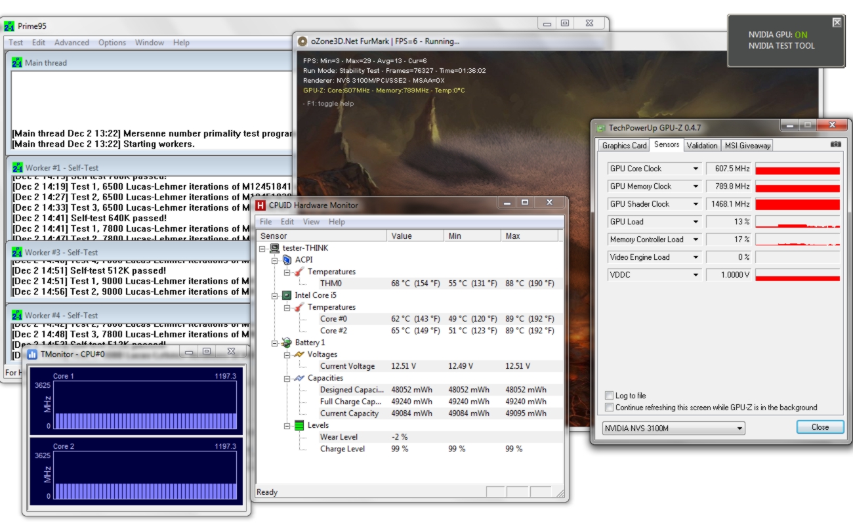The height and width of the screenshot is (525, 853).
Task: Collapse the ACPI tree node
Action: (276, 261)
